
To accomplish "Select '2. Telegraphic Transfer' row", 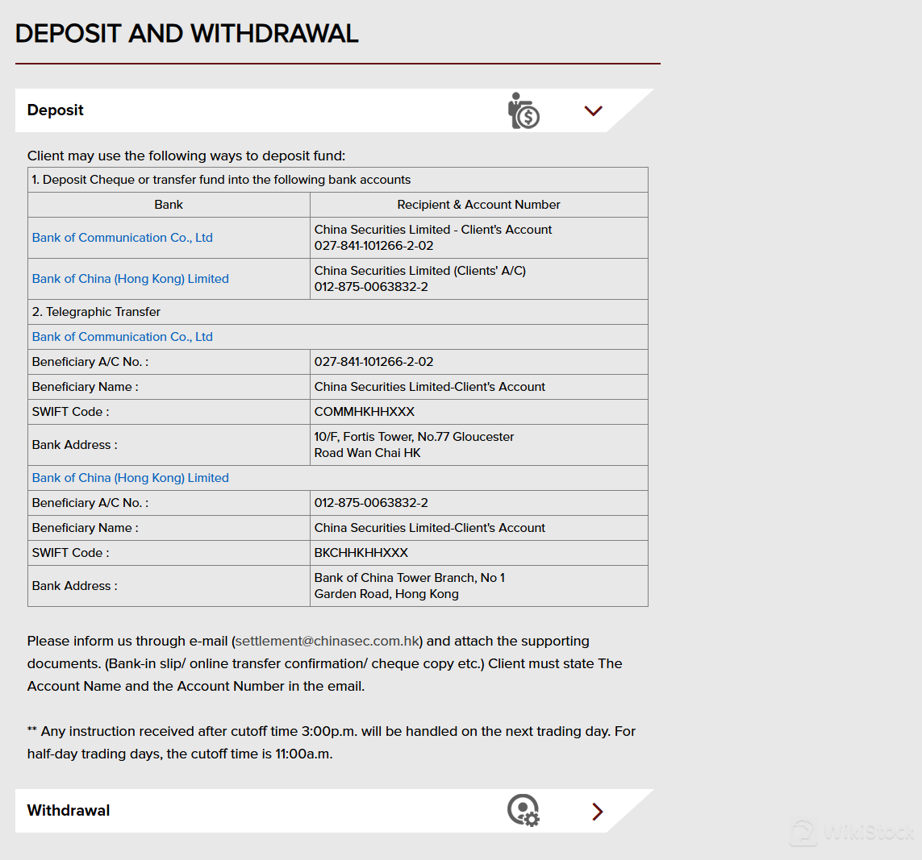I will [x=338, y=312].
